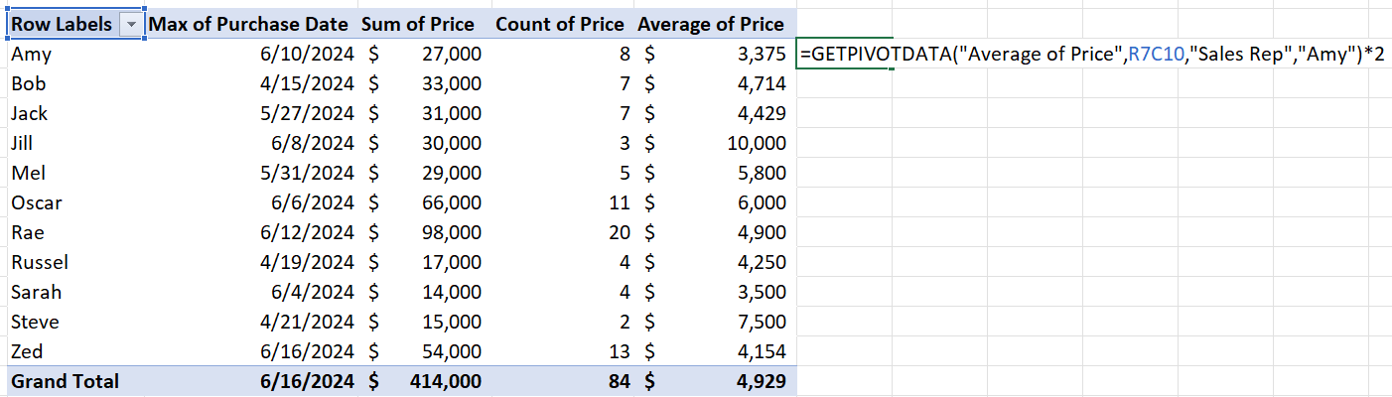This screenshot has width=1392, height=397.
Task: Click the Sum of Price column header
Action: pyautogui.click(x=417, y=25)
